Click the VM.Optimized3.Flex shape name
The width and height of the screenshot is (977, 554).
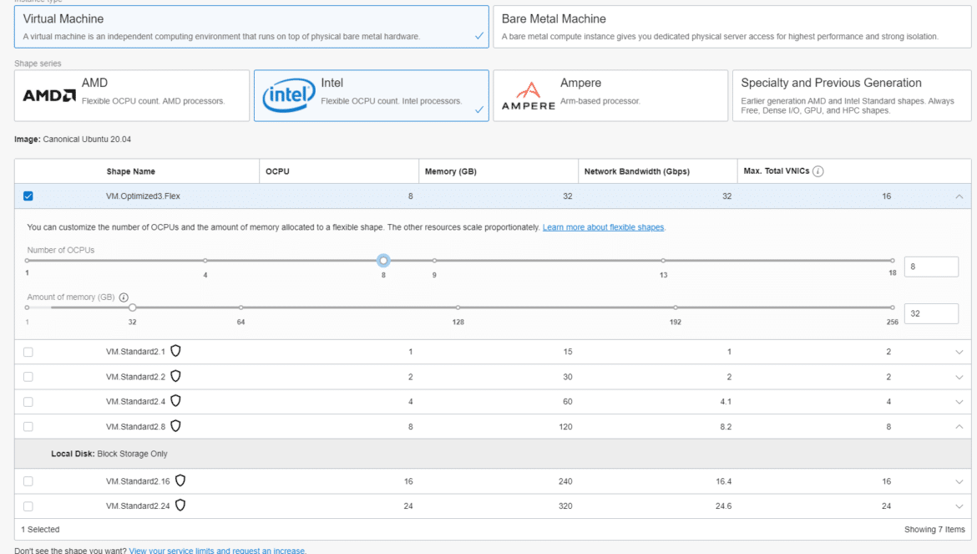click(x=143, y=196)
